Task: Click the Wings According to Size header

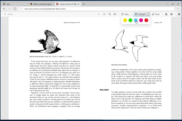Action: click(72, 22)
